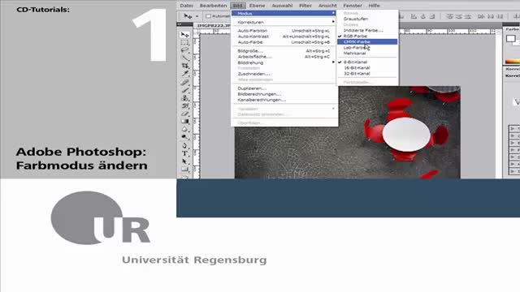Select the Eyedropper tool
Screen dimensions: 520x292
tap(184, 74)
